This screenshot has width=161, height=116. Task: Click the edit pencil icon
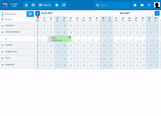(64, 5)
